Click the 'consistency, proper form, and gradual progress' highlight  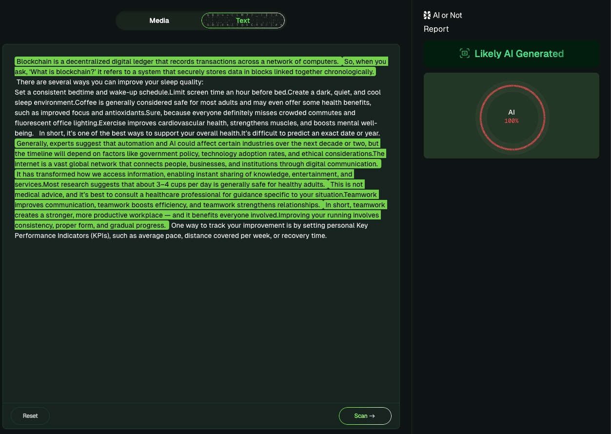(x=92, y=225)
